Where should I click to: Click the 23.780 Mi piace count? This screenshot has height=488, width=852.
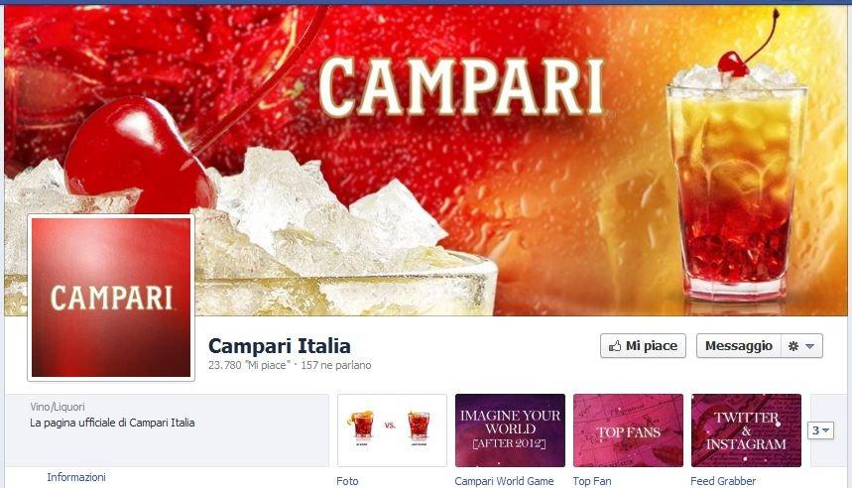tap(248, 365)
